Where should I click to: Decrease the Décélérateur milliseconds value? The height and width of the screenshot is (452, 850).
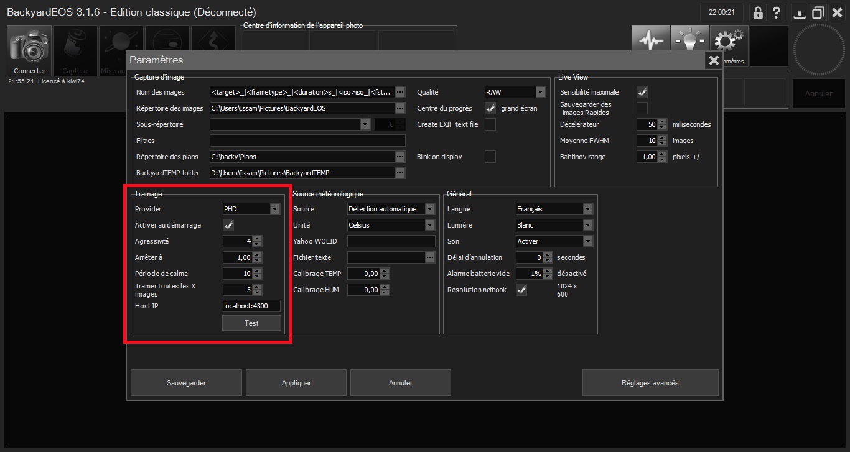pos(663,127)
